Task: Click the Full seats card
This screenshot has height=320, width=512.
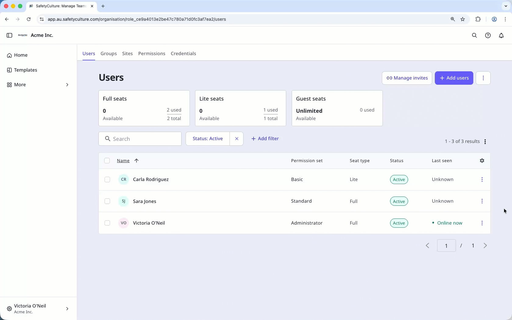Action: (144, 108)
